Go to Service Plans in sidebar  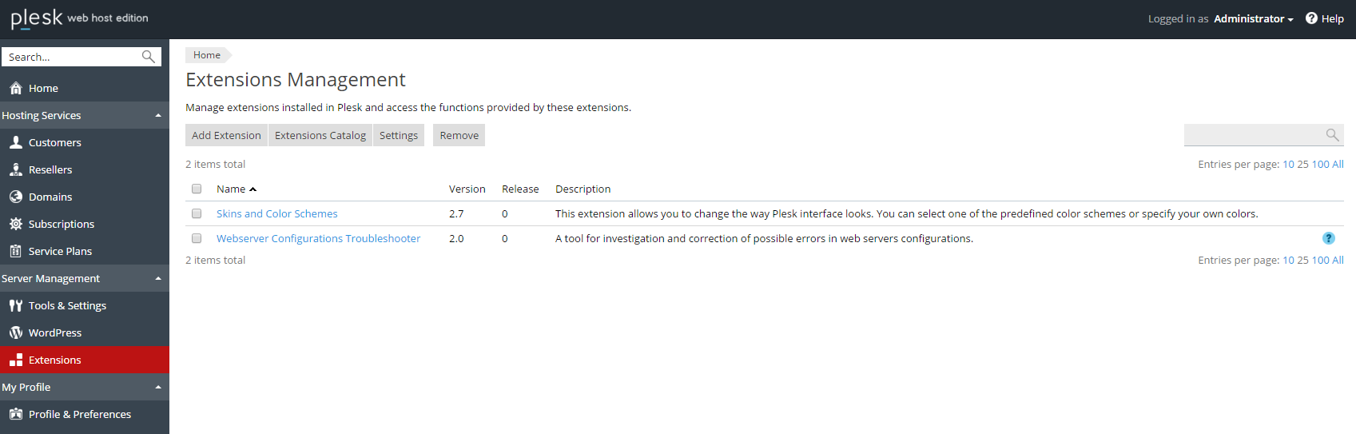(60, 251)
